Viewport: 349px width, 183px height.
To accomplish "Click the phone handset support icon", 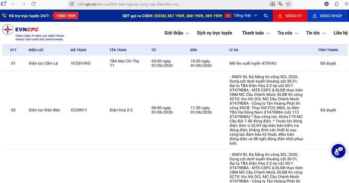I will [x=4, y=16].
